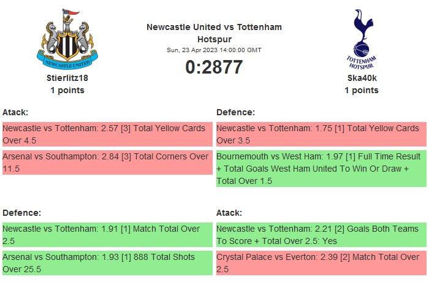
Task: Select the Bournemouth vs West Ham bet row
Action: [321, 169]
